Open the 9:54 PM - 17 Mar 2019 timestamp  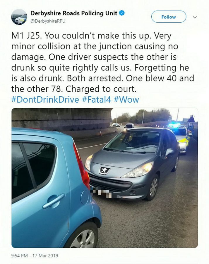[35, 255]
